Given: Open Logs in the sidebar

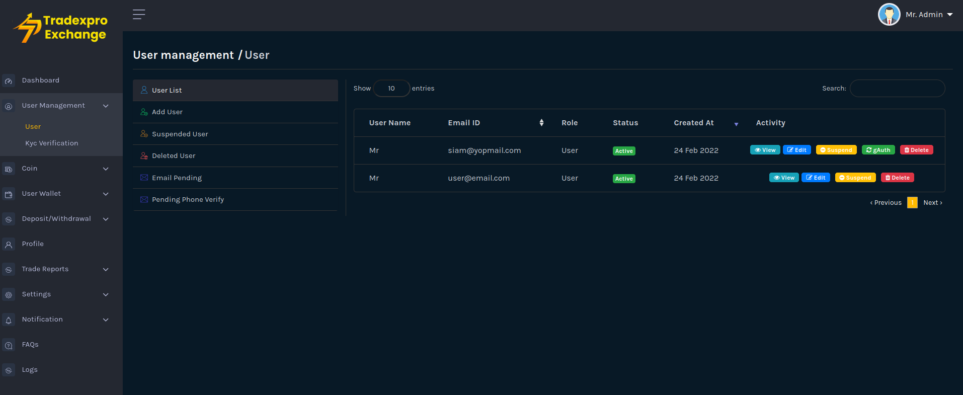Looking at the screenshot, I should 30,370.
